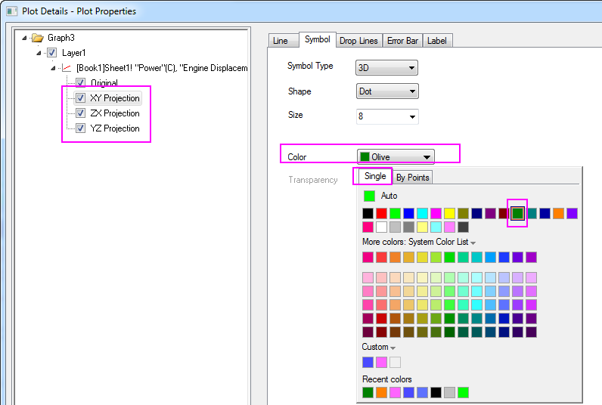
Task: Collapse the Graph3 tree node
Action: 26,38
